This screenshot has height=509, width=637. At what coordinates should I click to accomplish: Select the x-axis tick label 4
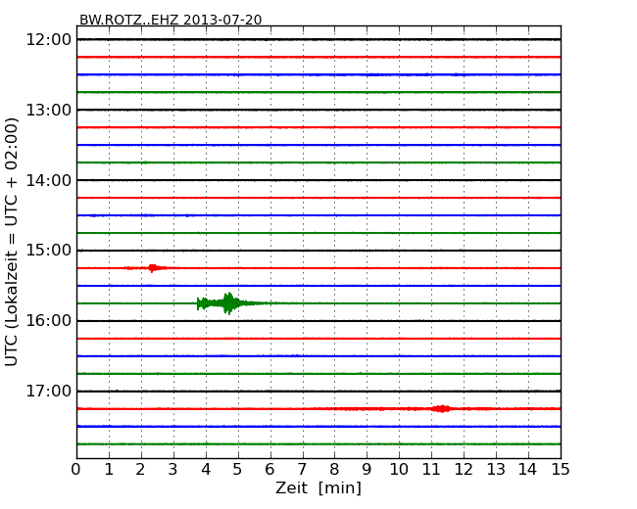point(206,470)
